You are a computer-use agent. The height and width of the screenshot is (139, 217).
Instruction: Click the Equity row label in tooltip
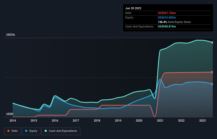[129, 17]
